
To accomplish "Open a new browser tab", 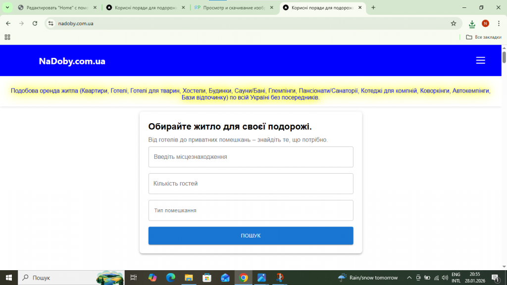I will pyautogui.click(x=373, y=7).
